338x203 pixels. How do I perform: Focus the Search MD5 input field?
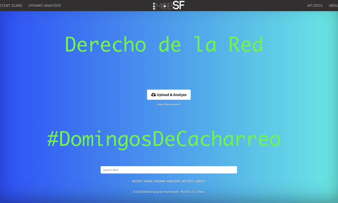tap(169, 170)
